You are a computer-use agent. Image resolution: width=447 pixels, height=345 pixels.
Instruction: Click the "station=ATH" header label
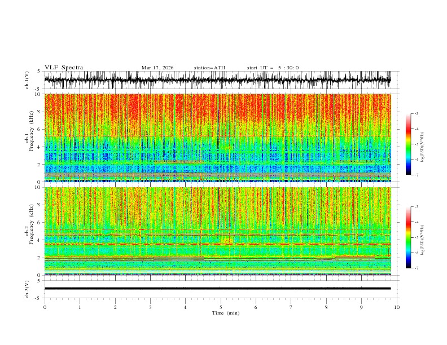coord(209,68)
